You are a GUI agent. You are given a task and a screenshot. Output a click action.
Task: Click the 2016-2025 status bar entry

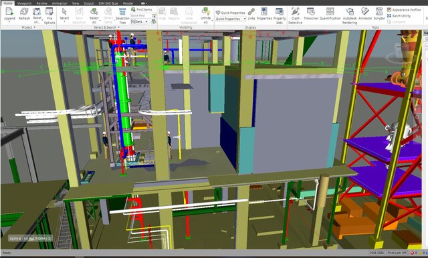(377, 253)
